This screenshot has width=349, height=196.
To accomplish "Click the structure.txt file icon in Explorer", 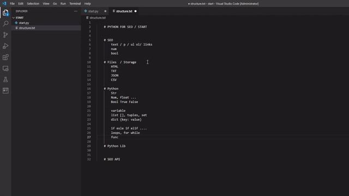I will tap(16, 28).
